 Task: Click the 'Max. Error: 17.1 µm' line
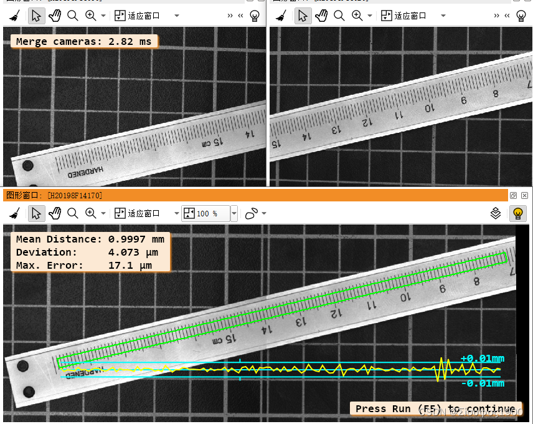84,266
